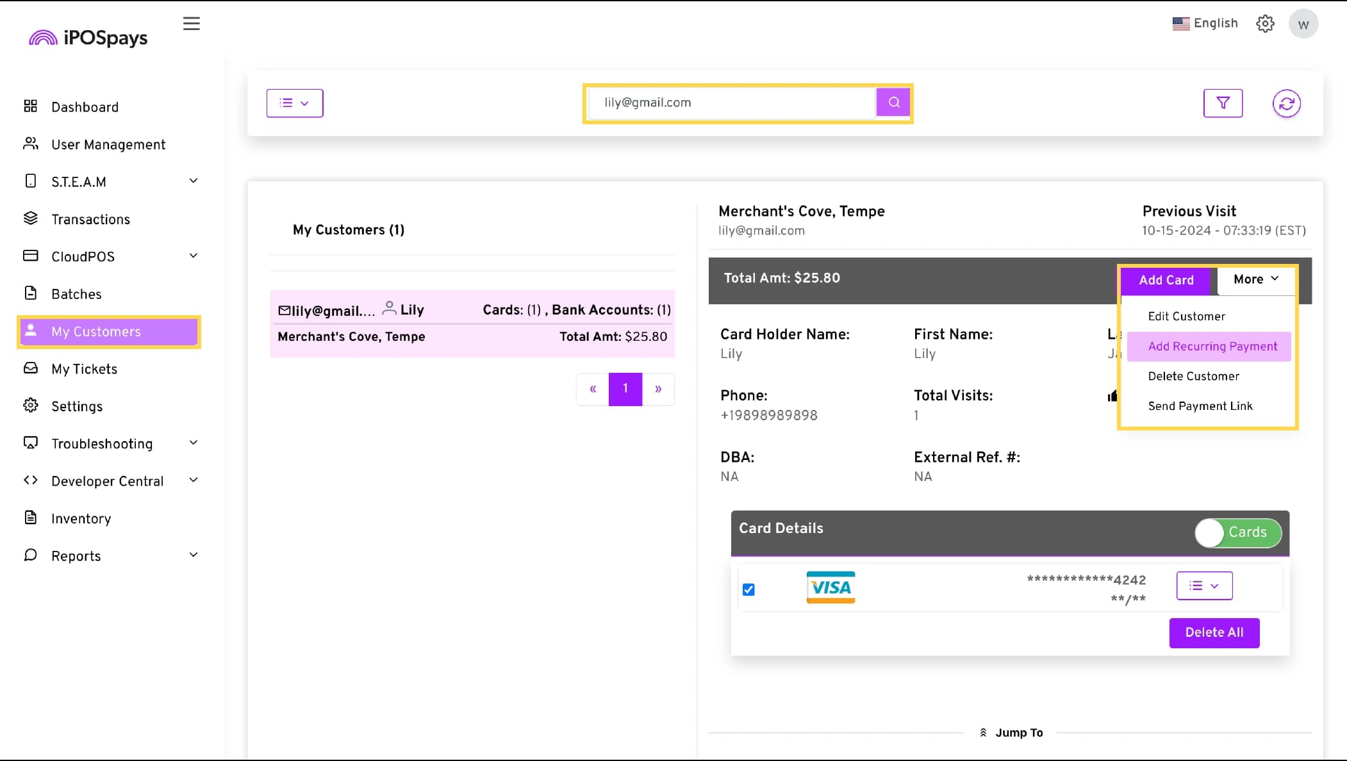Click the Merchant's Cove, Tempe heading
The image size is (1347, 761).
click(x=802, y=211)
